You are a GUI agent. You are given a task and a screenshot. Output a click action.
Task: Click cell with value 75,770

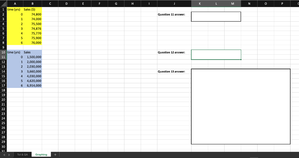coord(33,33)
